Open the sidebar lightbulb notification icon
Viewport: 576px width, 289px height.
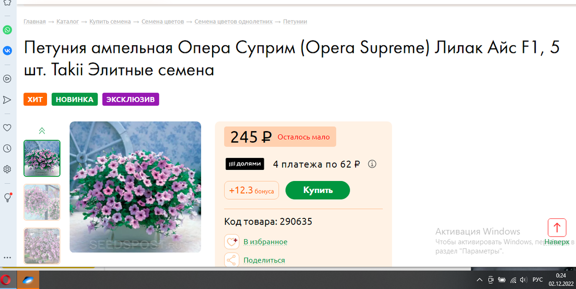click(x=7, y=197)
